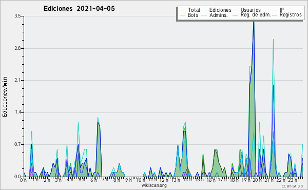Image resolution: width=308 pixels, height=190 pixels.
Task: Click the y-axis value 1.4
Action: coord(17,112)
